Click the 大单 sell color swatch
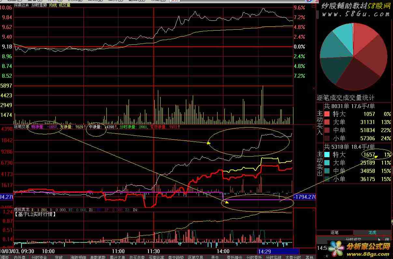 [327, 163]
